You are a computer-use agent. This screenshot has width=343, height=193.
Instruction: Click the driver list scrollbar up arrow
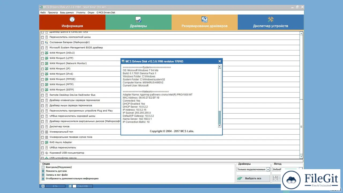pos(301,34)
